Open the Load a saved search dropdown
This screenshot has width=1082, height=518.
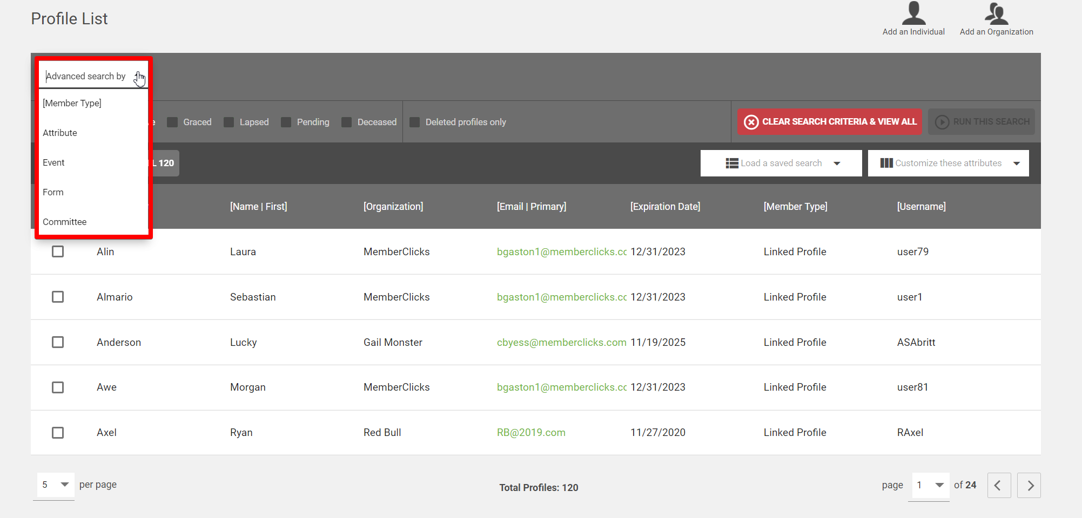(781, 163)
